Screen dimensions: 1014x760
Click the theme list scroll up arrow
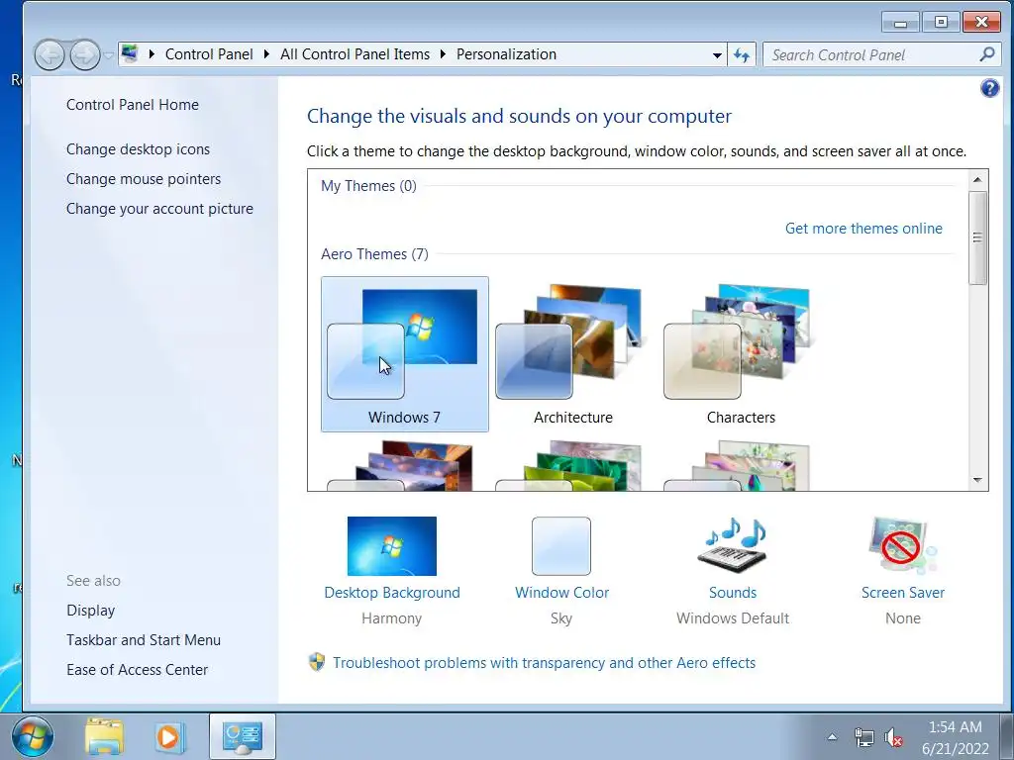point(977,180)
